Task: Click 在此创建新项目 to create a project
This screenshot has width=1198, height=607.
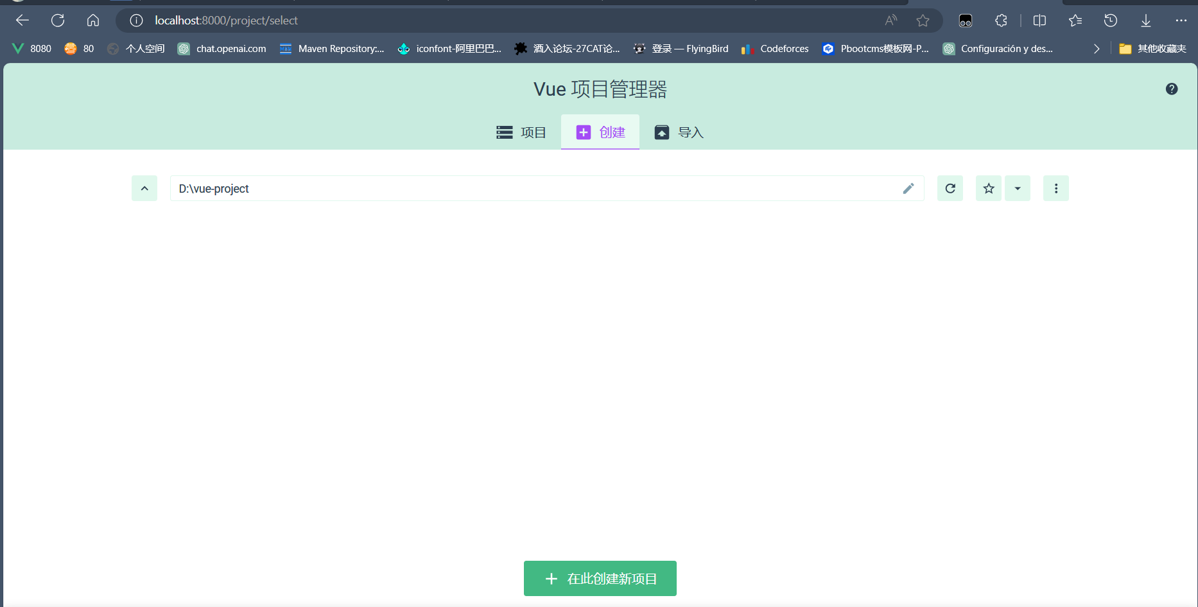Action: pyautogui.click(x=600, y=578)
